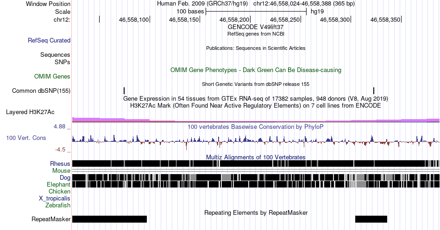Click 'Short Genetic Variants from dbSNP release 155'
The height and width of the screenshot is (230, 440).
(256, 84)
